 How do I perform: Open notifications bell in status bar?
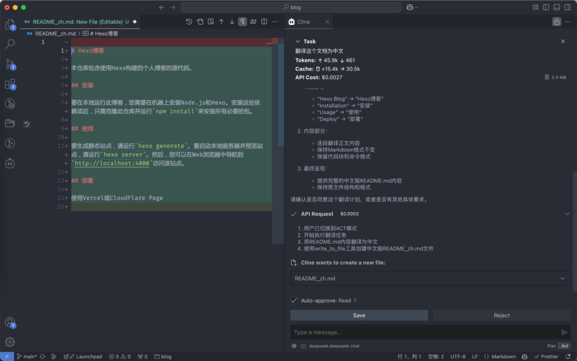[568, 356]
